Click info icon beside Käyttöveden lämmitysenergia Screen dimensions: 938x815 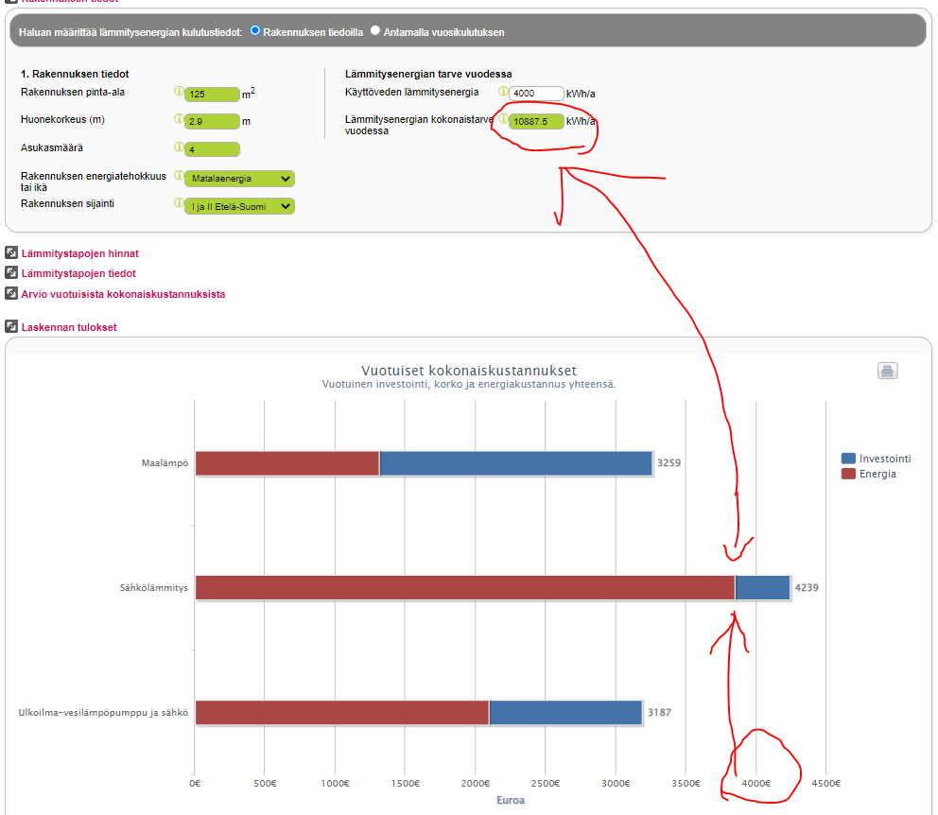(503, 92)
